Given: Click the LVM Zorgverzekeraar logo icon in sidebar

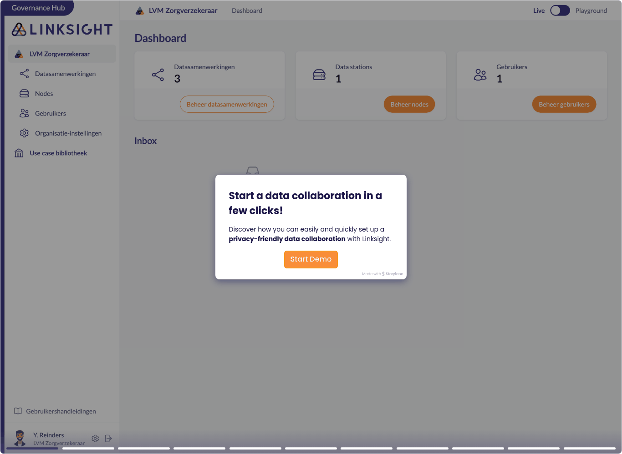Looking at the screenshot, I should pyautogui.click(x=19, y=54).
